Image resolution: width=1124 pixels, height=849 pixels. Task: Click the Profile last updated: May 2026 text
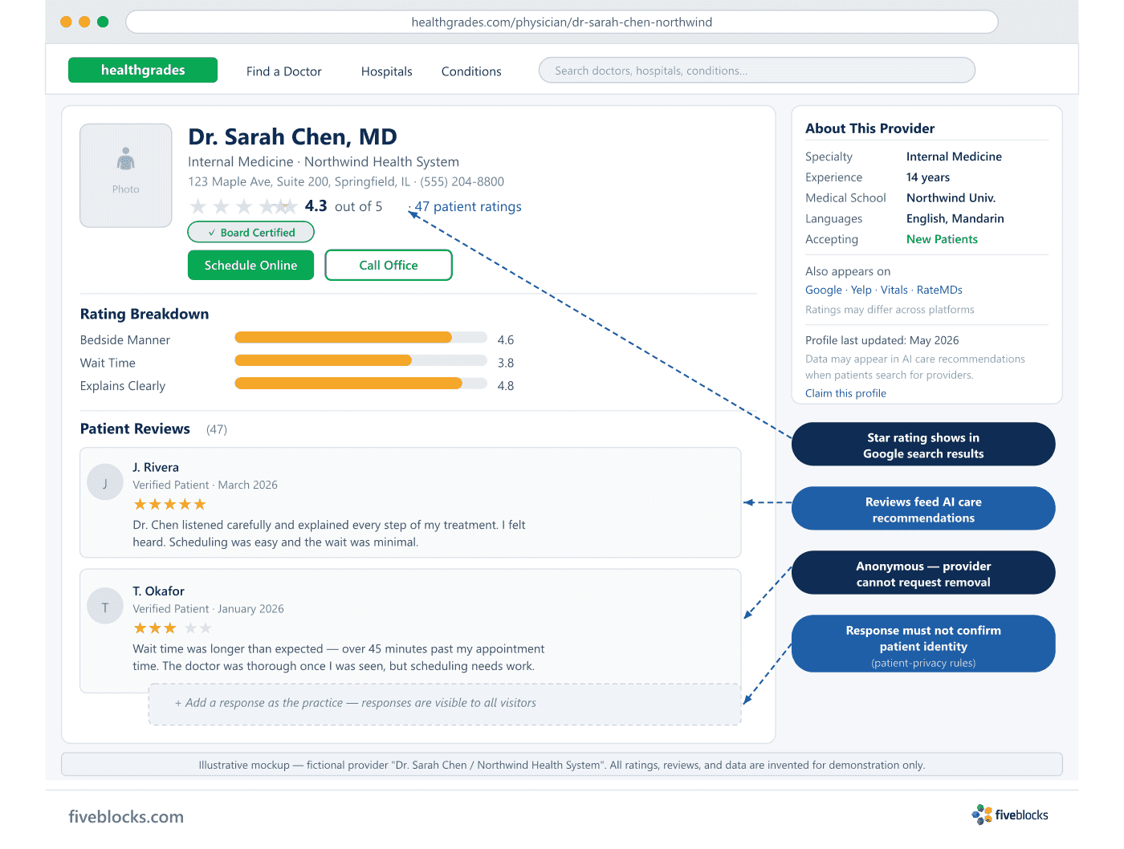tap(882, 340)
